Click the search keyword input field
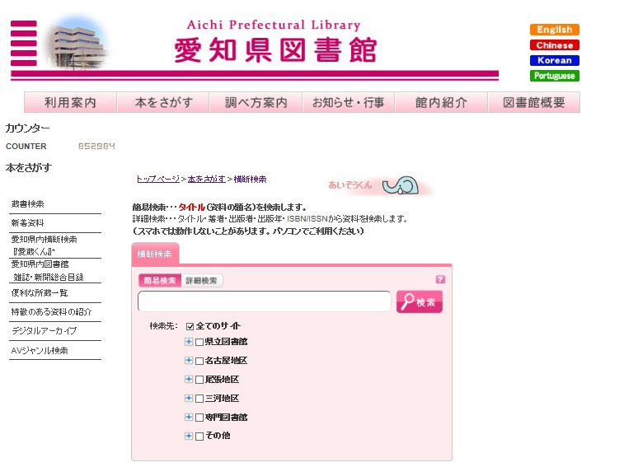Image resolution: width=638 pixels, height=467 pixels. point(264,301)
